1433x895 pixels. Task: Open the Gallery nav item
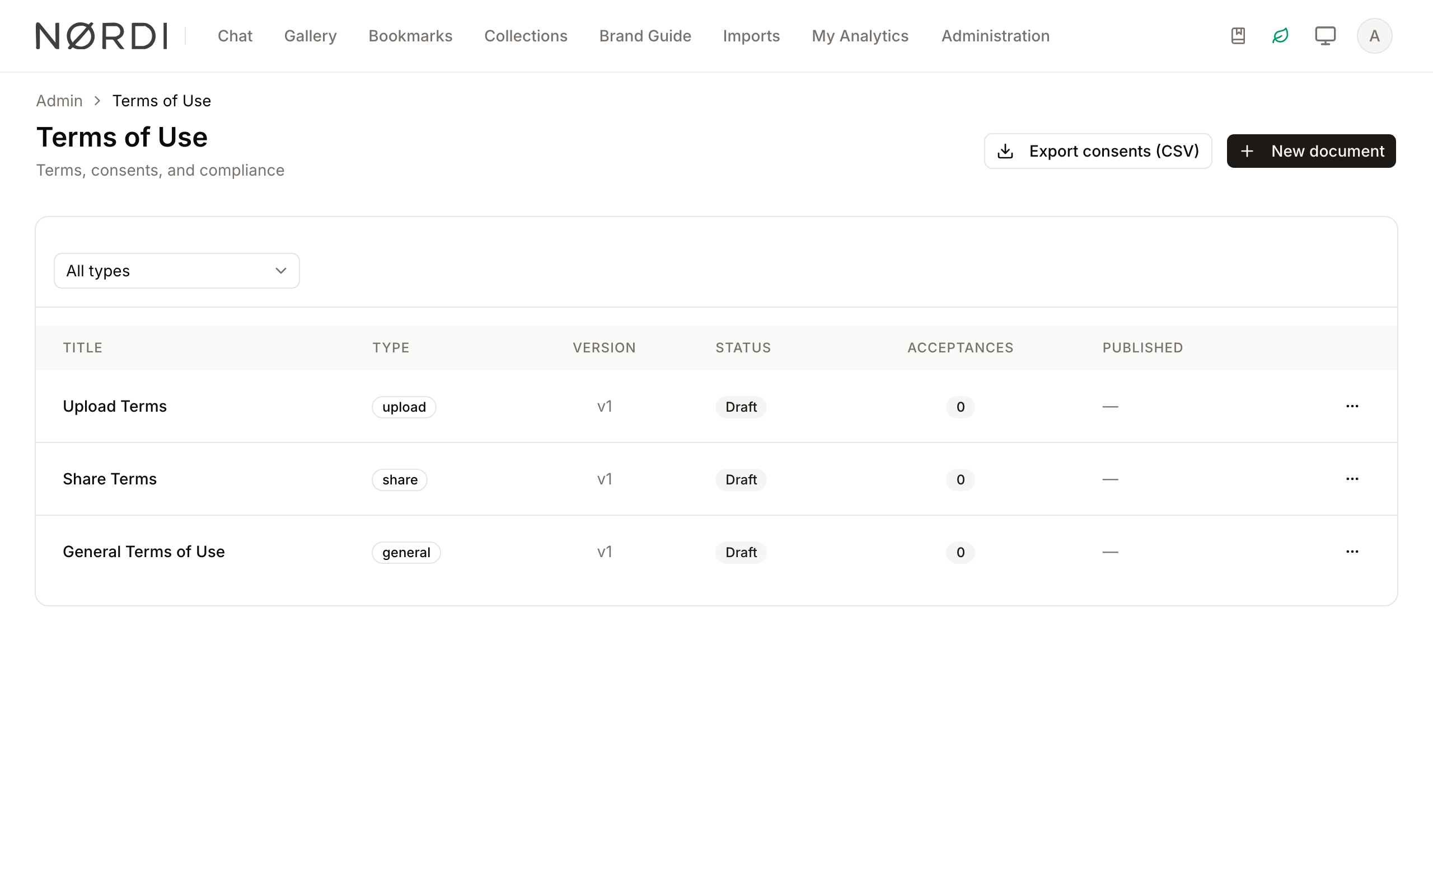point(310,36)
